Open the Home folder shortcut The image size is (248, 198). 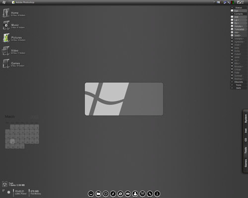(x=6, y=13)
